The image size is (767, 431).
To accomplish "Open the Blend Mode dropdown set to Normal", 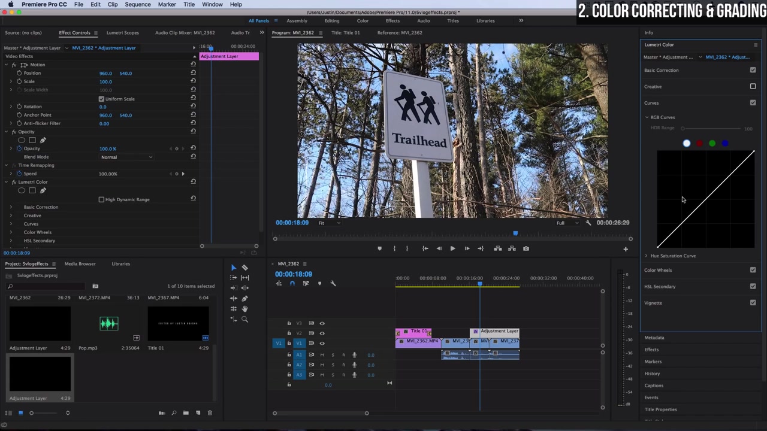I will 126,157.
